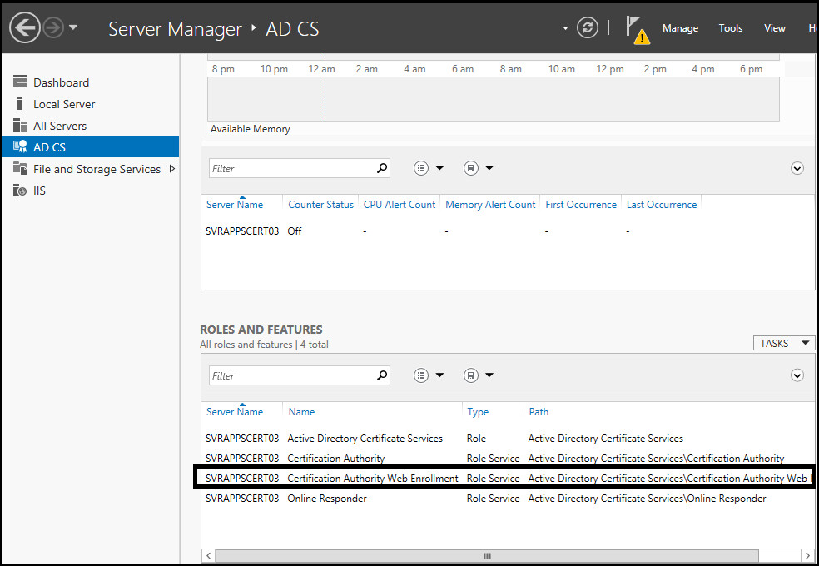
Task: Click right arrow of horizontal scrollbar
Action: point(807,555)
